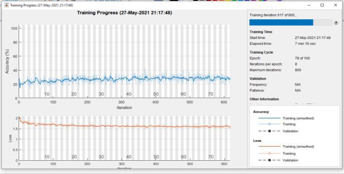The image size is (344, 174).
Task: Stop the training with the stop button
Action: coord(336,22)
